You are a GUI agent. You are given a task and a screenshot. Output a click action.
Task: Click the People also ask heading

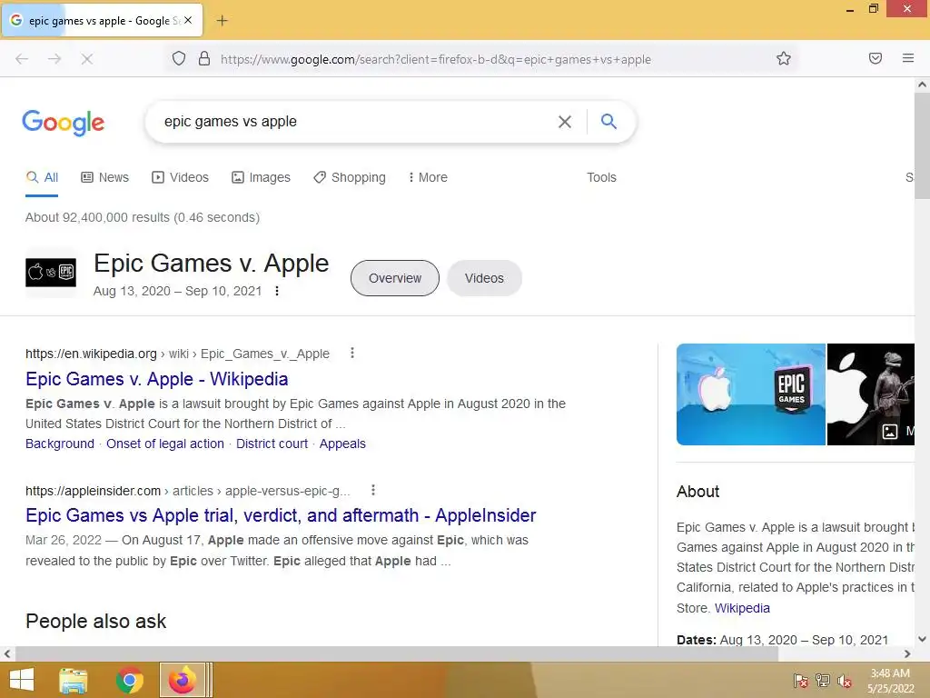[x=95, y=621]
